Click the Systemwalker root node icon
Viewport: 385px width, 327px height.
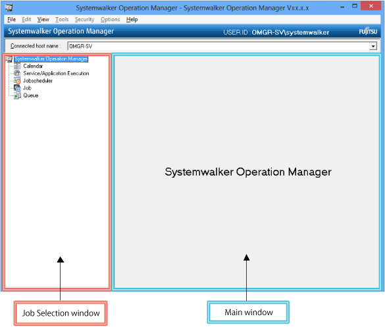tap(9, 59)
